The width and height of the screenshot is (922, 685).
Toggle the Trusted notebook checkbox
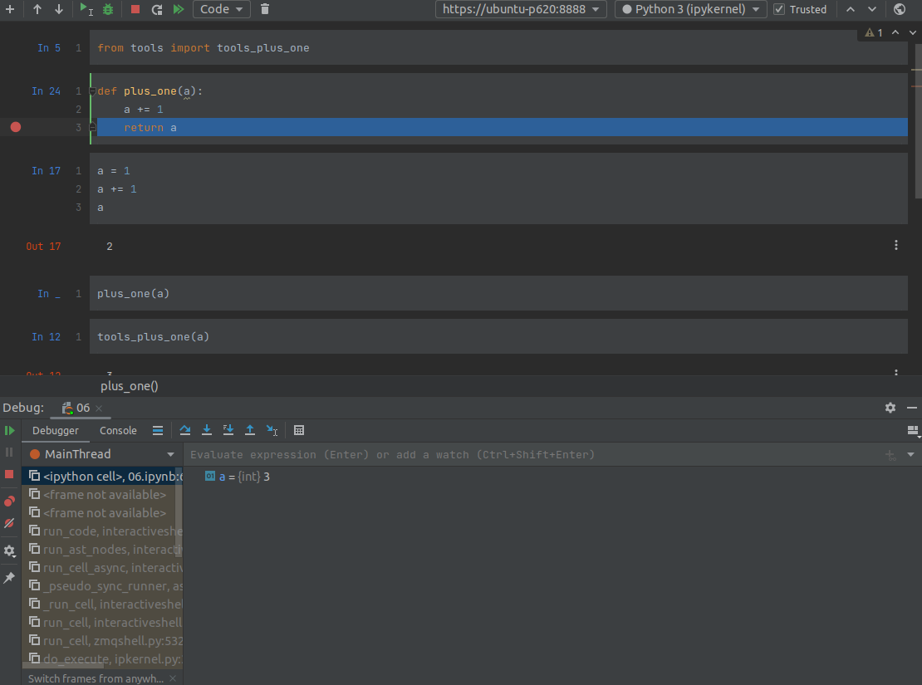[x=779, y=9]
